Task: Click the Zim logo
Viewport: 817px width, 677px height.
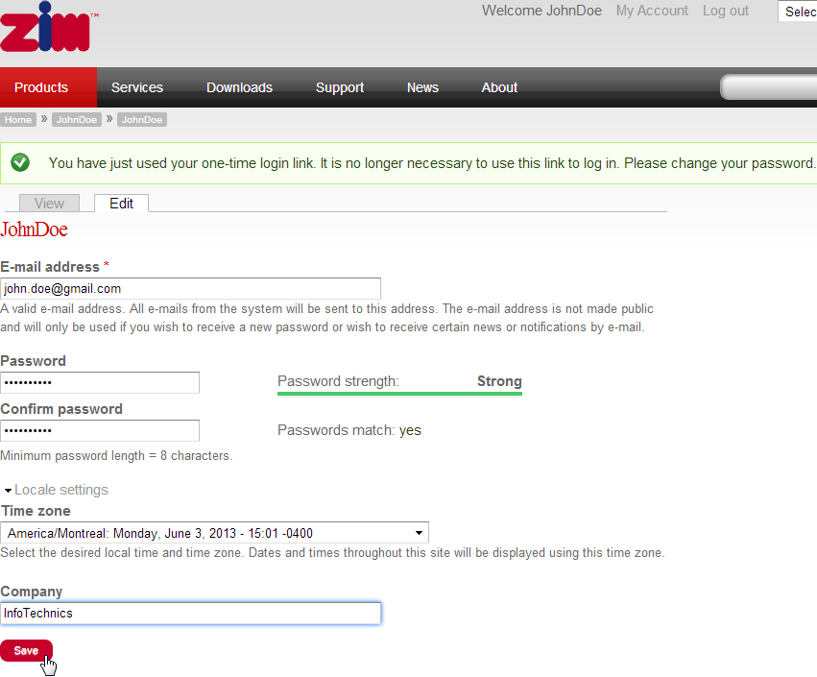Action: coord(46,28)
